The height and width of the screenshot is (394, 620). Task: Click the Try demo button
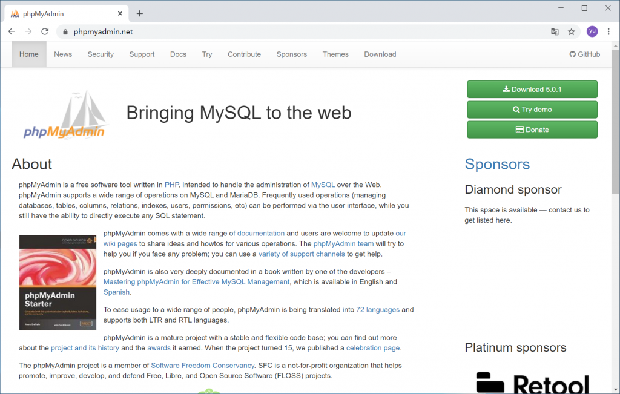[532, 110]
